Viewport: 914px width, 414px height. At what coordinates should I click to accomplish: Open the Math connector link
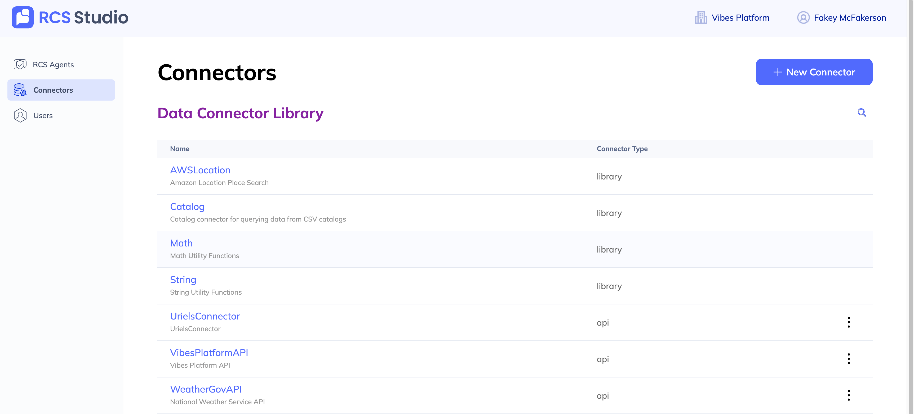(181, 243)
